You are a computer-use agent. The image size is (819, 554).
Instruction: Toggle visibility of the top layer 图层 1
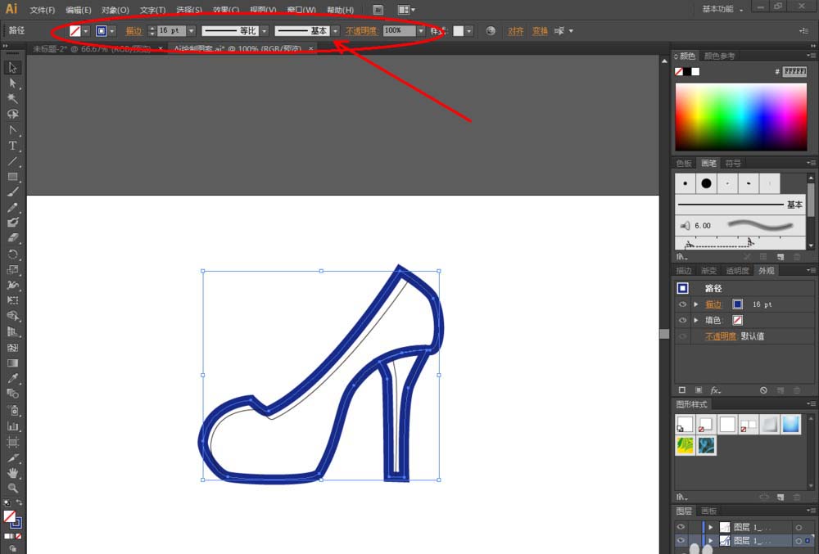(x=681, y=528)
